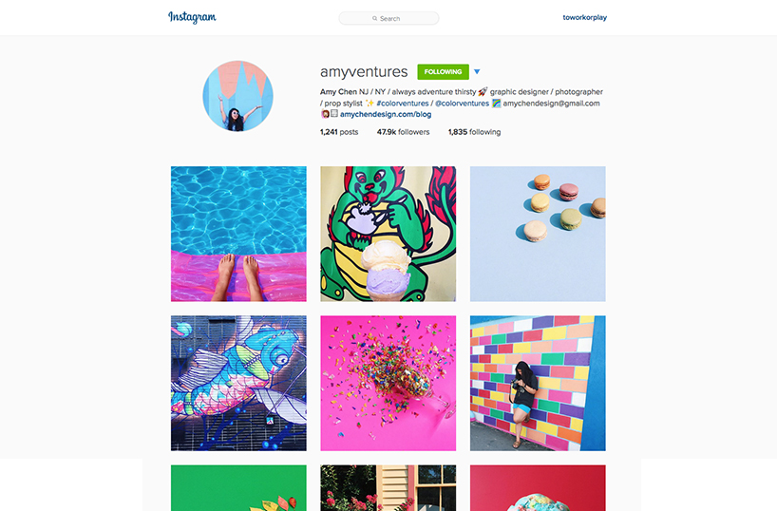Open the green background leaves photo
The height and width of the screenshot is (511, 777).
(238, 487)
